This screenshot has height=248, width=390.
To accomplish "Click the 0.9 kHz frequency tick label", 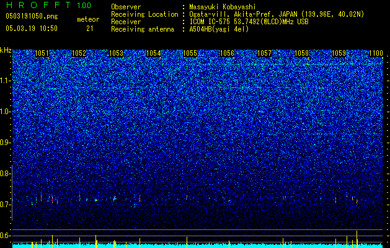I will [6, 143].
